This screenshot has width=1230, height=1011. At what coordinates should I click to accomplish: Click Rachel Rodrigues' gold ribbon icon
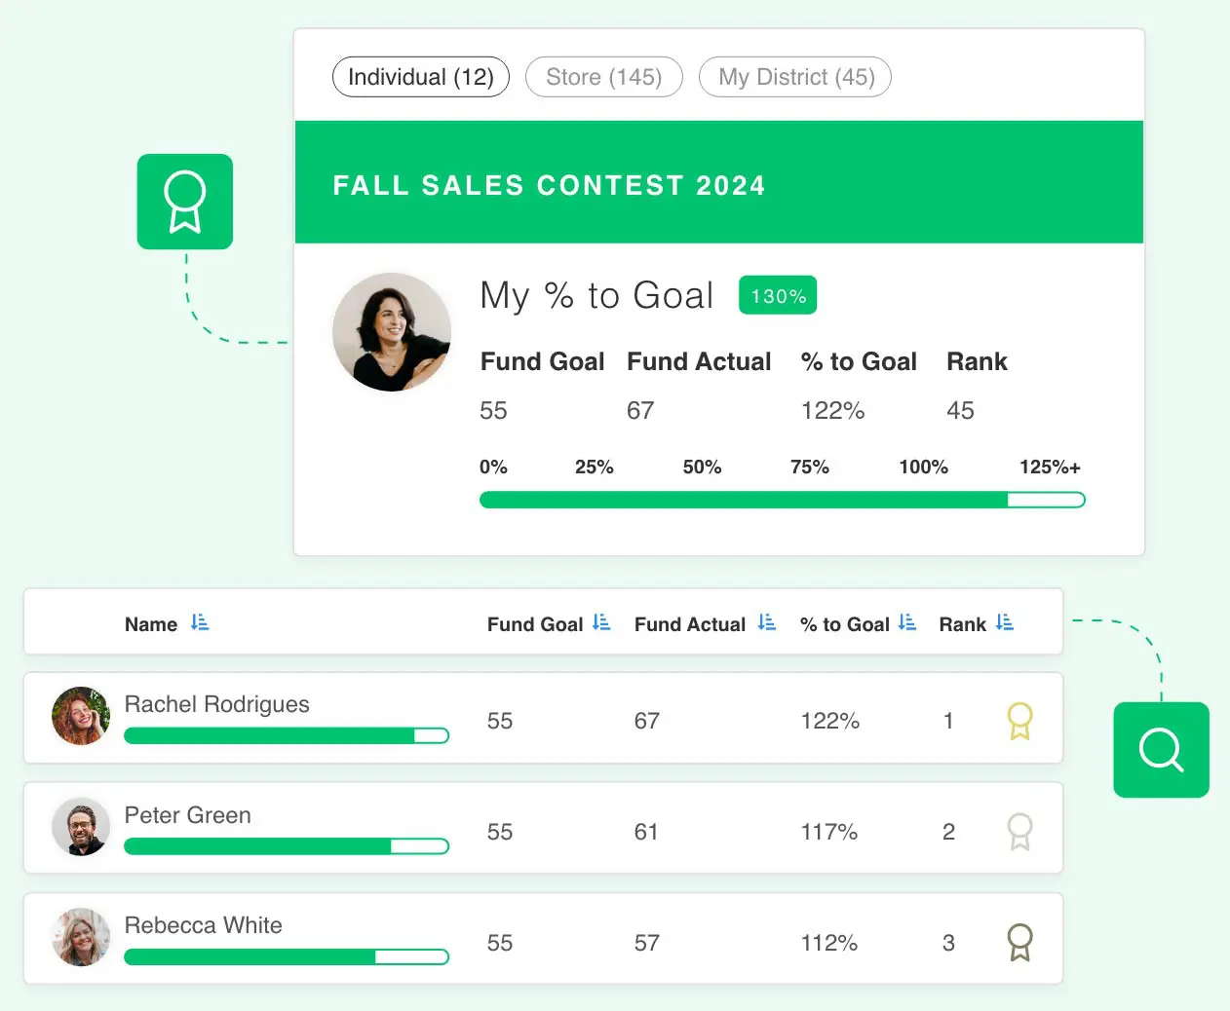[x=1019, y=721]
